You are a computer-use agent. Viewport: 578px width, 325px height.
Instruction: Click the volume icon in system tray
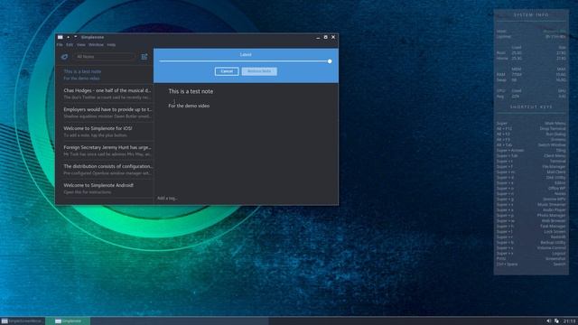pyautogui.click(x=549, y=321)
